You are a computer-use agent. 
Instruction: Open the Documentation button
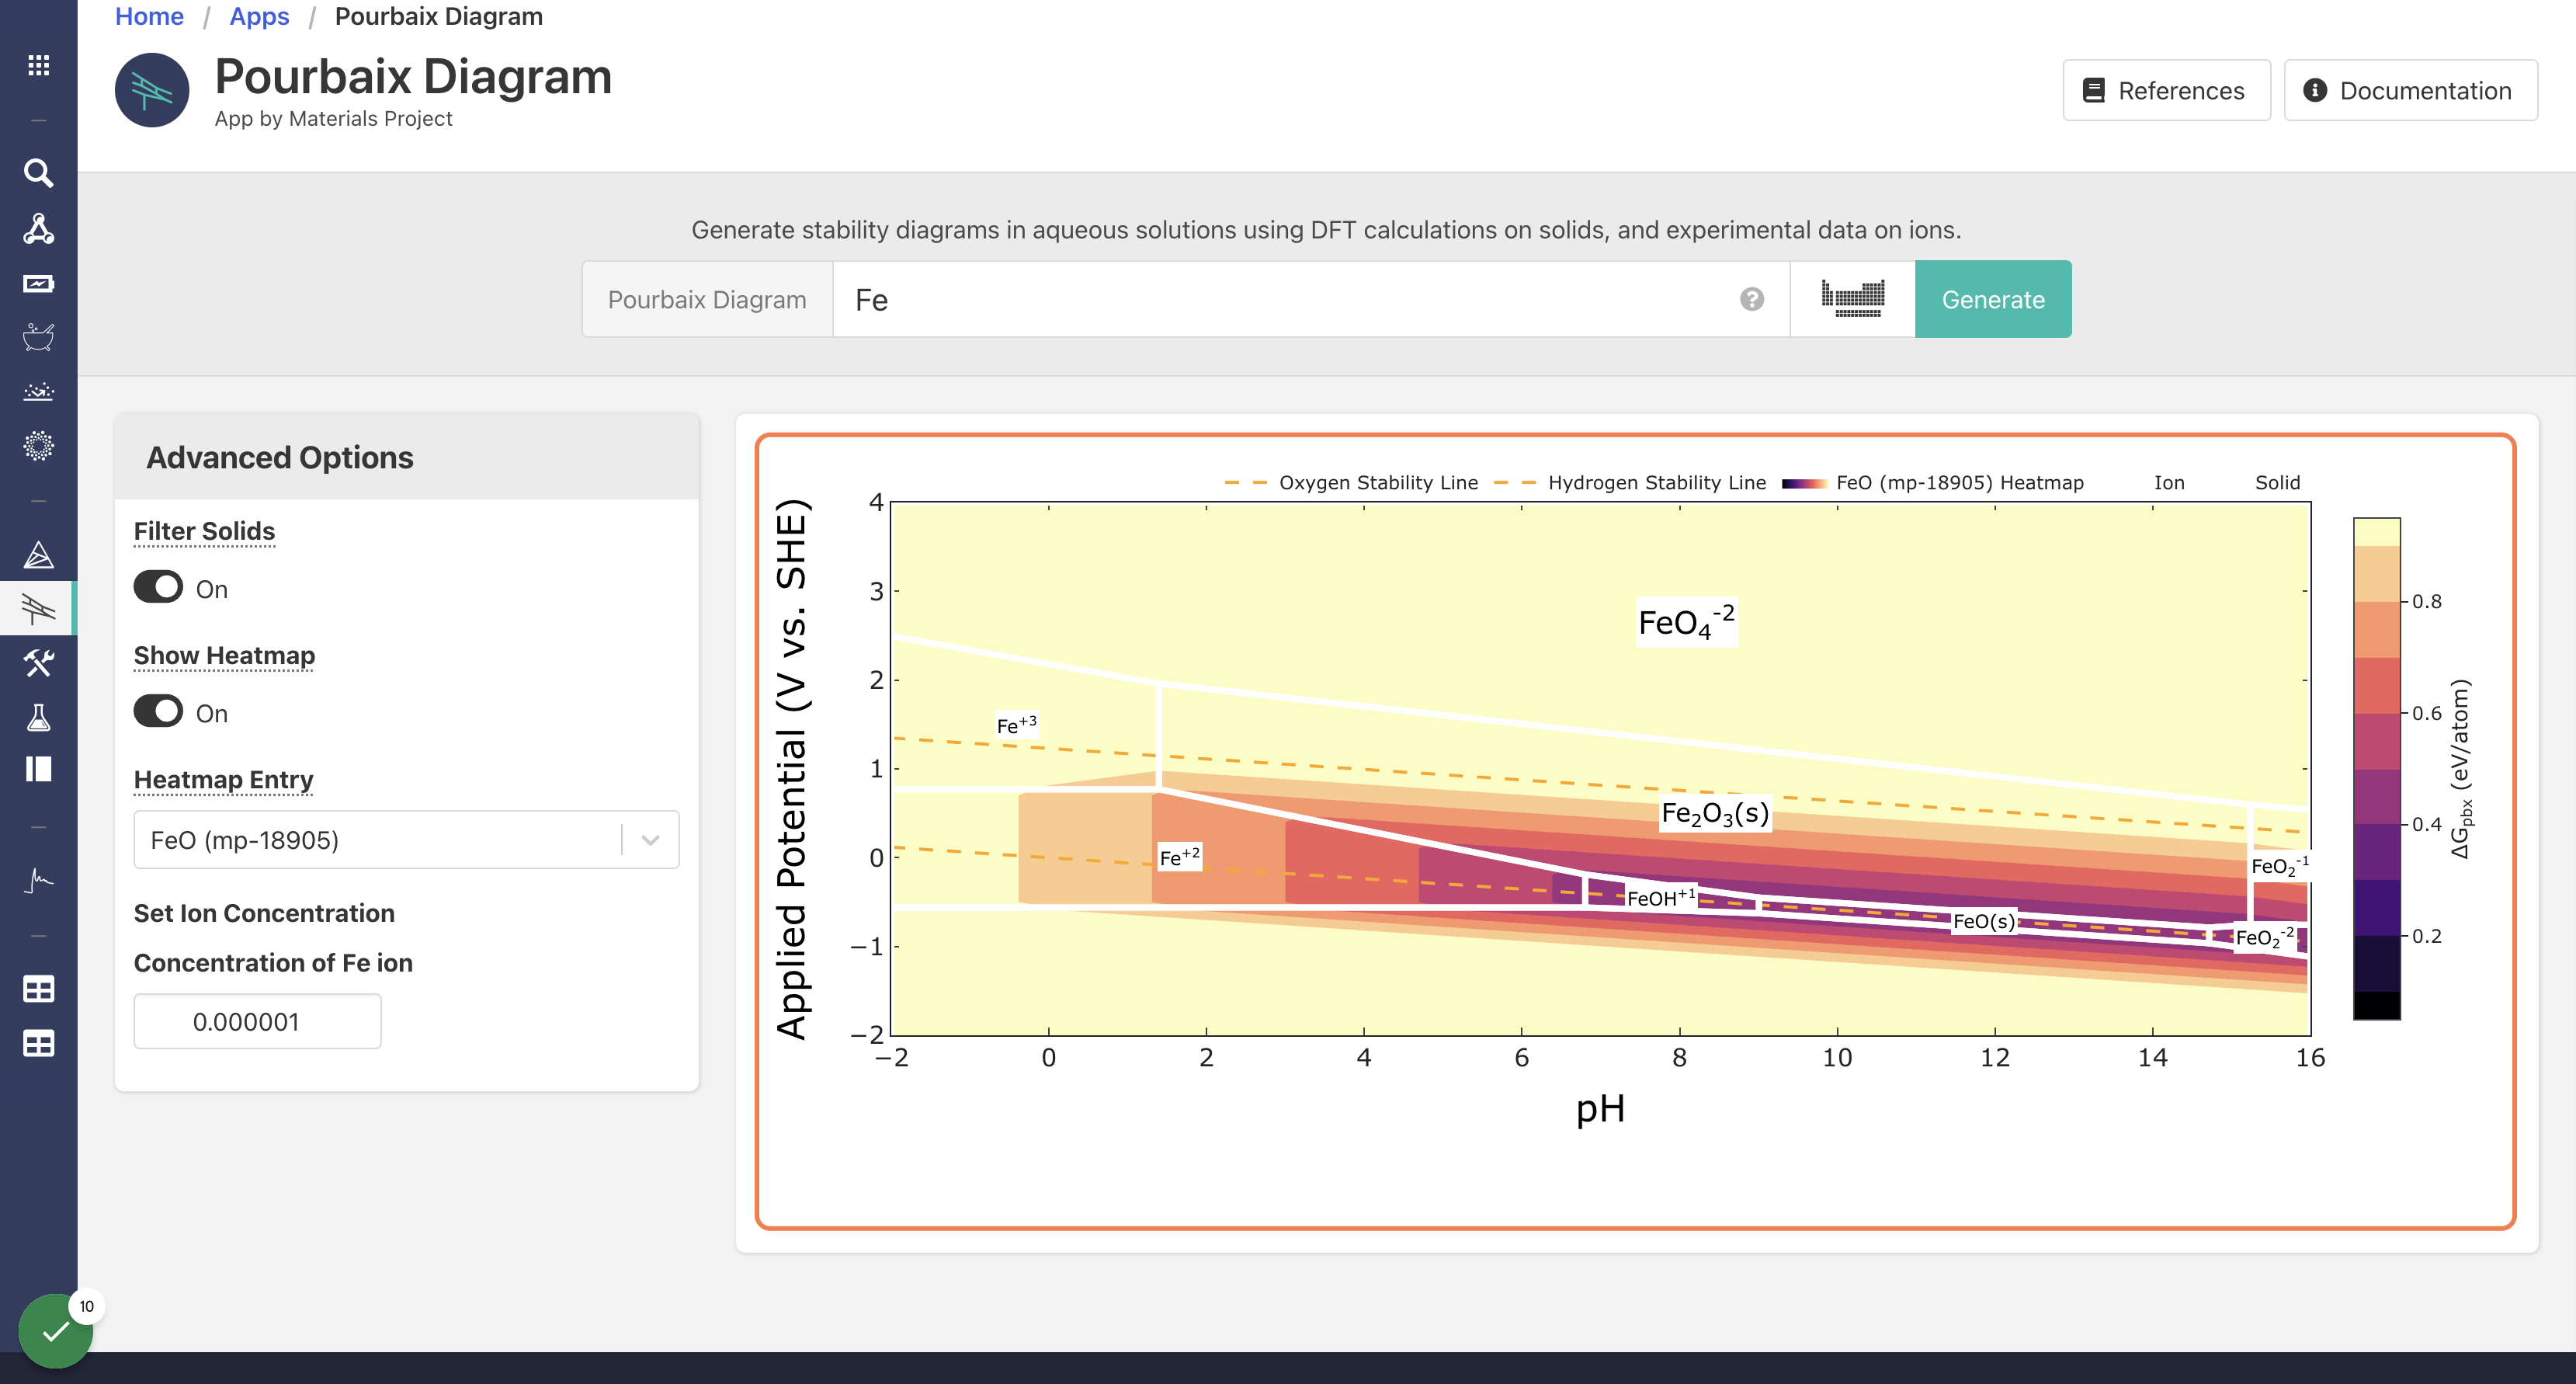(2410, 90)
